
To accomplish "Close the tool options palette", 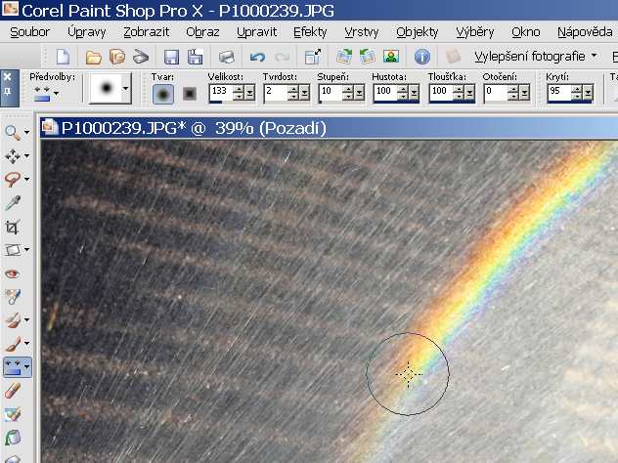I will click(7, 77).
